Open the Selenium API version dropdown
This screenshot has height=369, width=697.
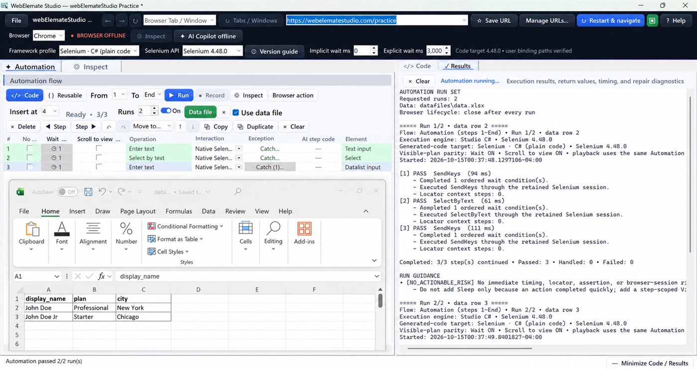click(212, 51)
